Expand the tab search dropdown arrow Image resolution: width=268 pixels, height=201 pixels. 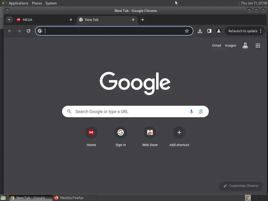[x=9, y=20]
